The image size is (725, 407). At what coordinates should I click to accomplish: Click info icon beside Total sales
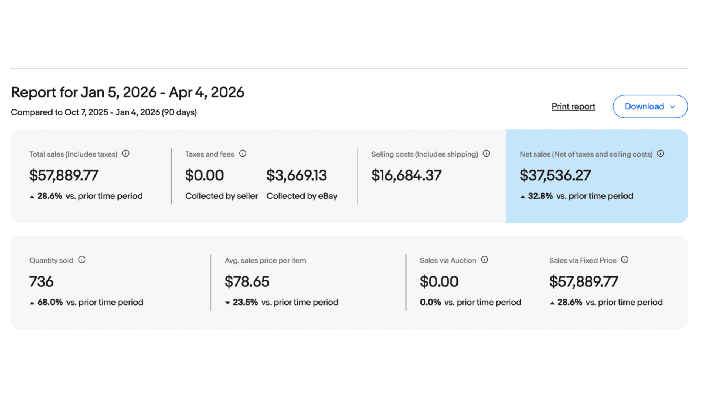pos(126,154)
